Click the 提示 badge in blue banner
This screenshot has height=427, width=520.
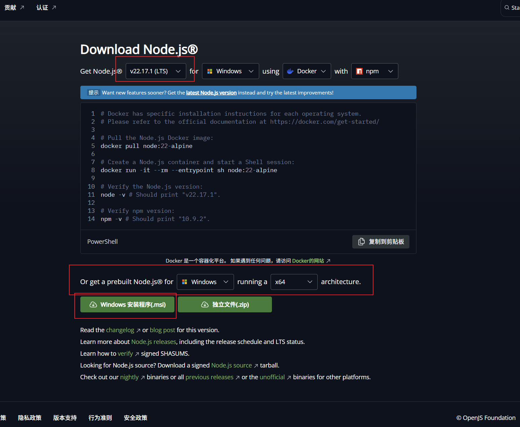[93, 93]
